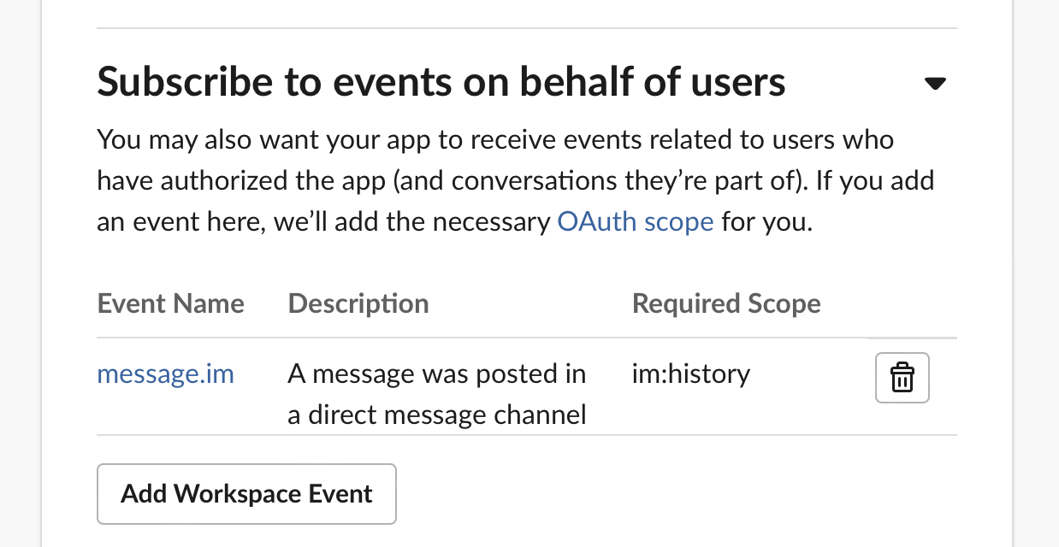Select the Required Scope column header
Viewport: 1059px width, 547px height.
[726, 303]
